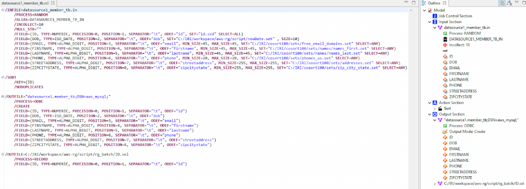Screen dimensions: 526x189
Task: Click the Sort clapperboard icon
Action: tap(440, 108)
